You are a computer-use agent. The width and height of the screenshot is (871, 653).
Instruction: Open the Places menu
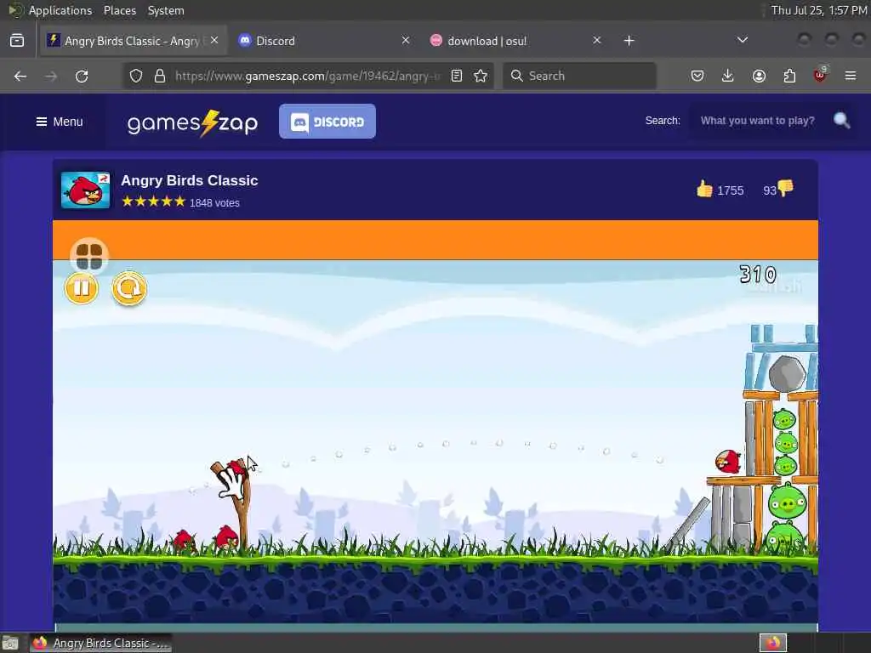[120, 10]
